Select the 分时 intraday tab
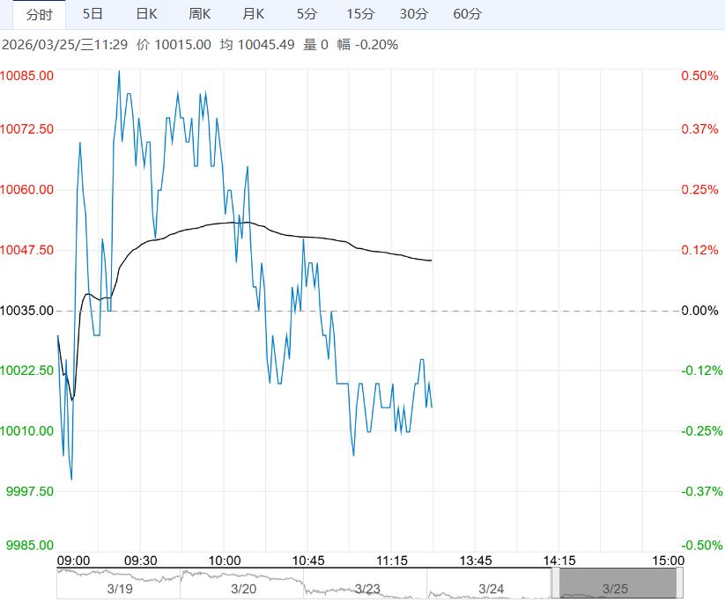This screenshot has width=725, height=602. [x=39, y=14]
